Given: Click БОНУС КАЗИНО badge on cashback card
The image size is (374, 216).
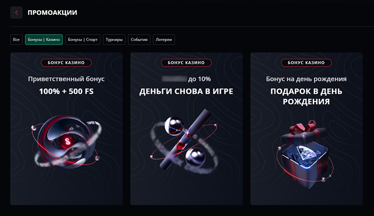Looking at the screenshot, I should [186, 63].
